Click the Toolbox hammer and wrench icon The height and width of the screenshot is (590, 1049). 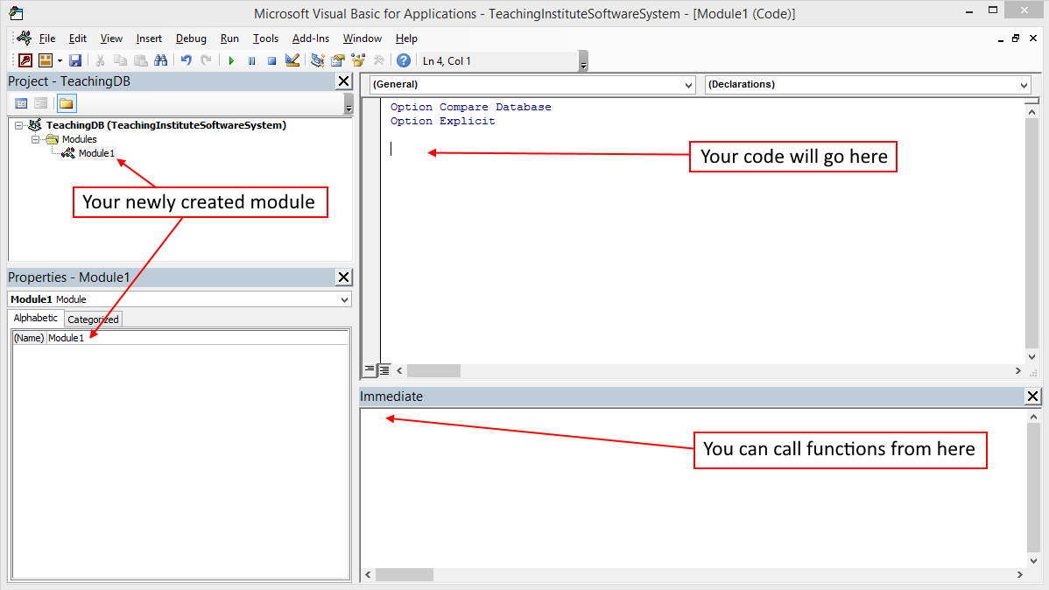click(378, 61)
